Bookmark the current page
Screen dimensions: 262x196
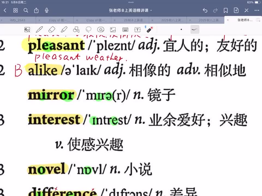226,11
